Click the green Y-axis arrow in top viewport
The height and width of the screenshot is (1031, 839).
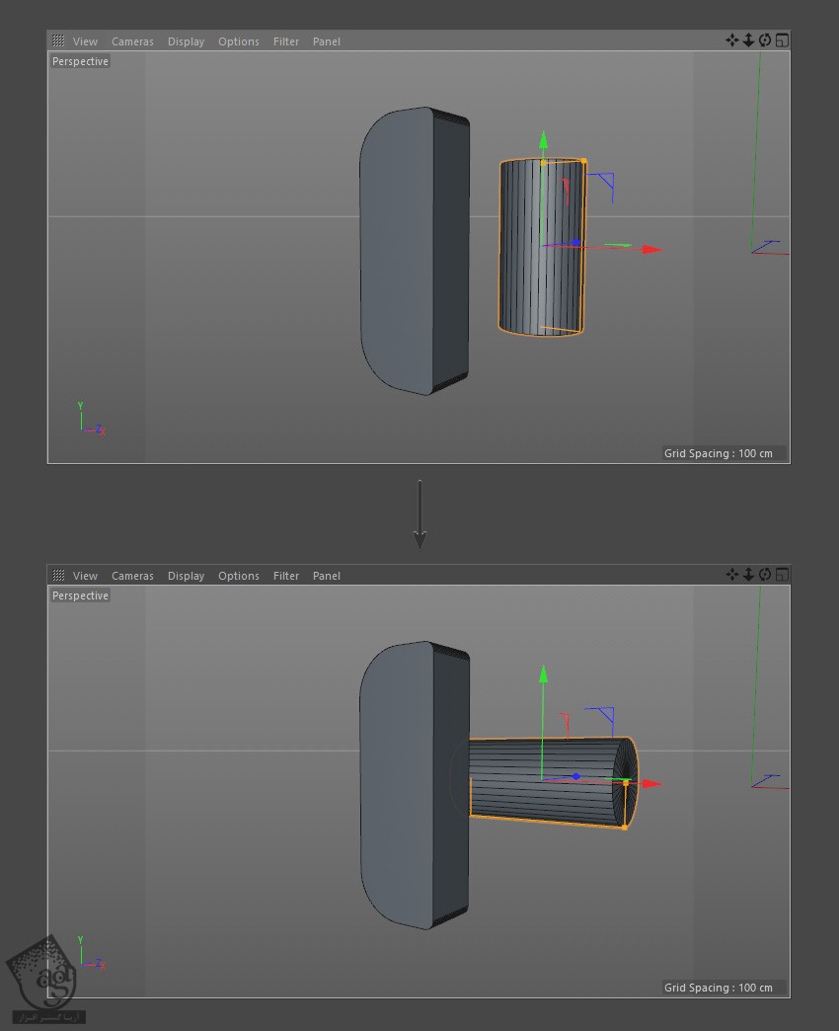543,139
